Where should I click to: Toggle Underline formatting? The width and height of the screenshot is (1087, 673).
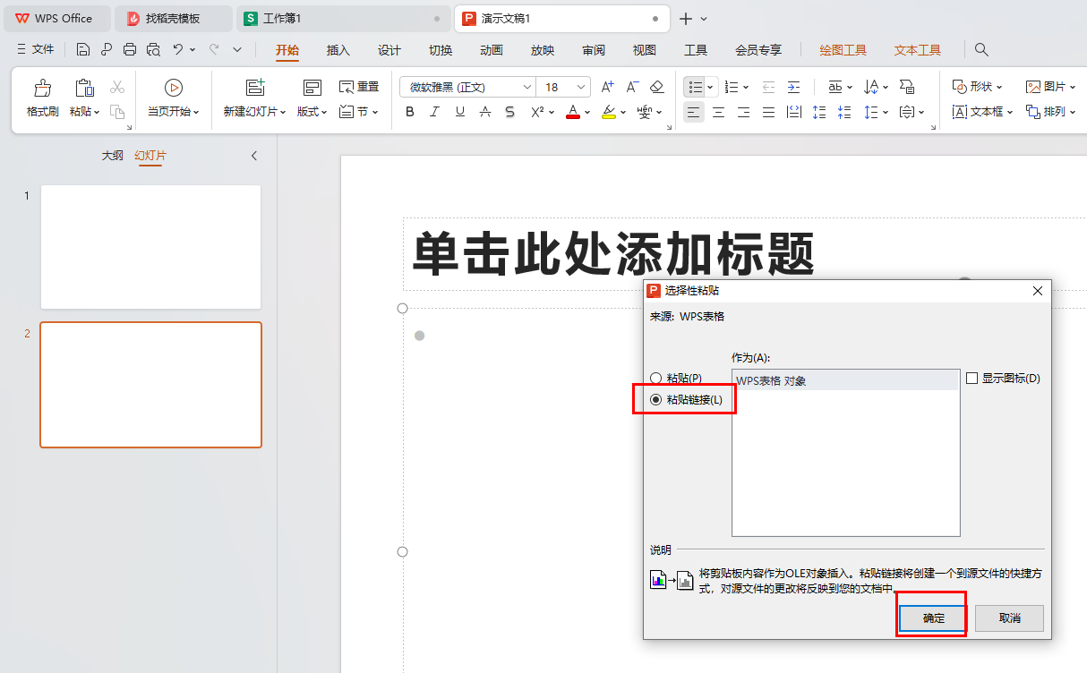tap(460, 112)
